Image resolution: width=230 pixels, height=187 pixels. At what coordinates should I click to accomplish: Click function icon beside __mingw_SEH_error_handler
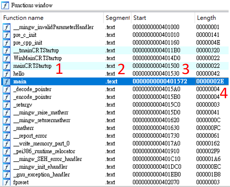tap(7, 159)
